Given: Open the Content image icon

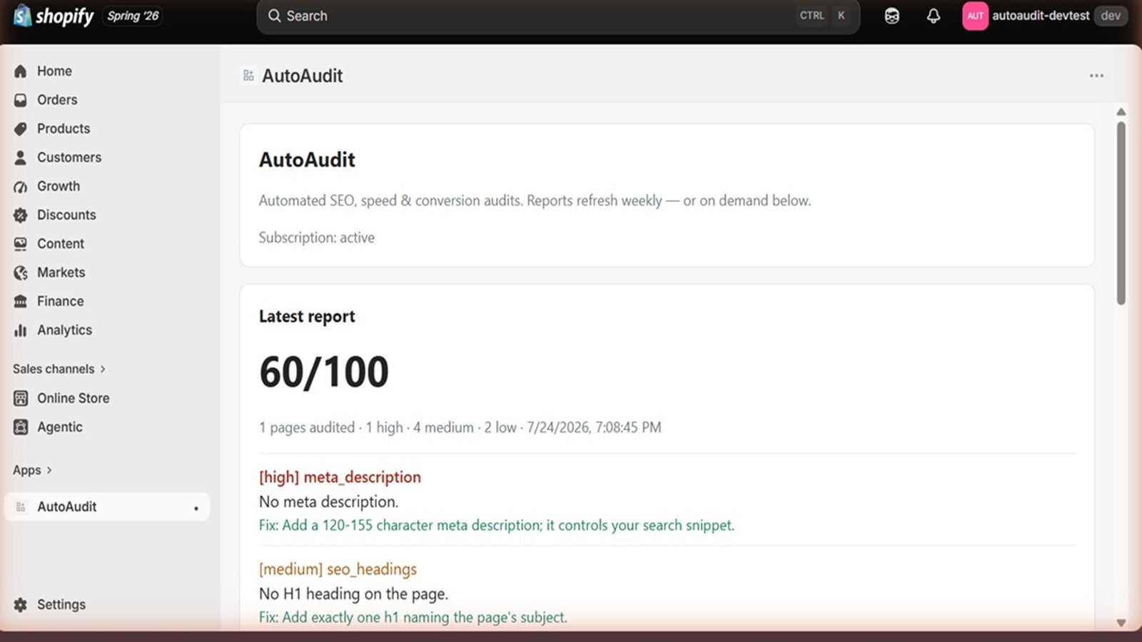Looking at the screenshot, I should click(x=21, y=244).
